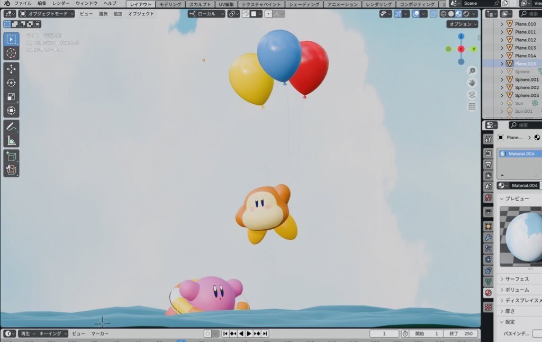This screenshot has height=342, width=542.
Task: Select the Measure tool
Action: 11,140
